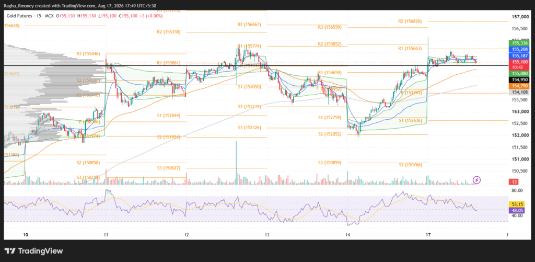Click the green 155,080 price label
The width and height of the screenshot is (535, 262).
click(x=518, y=73)
